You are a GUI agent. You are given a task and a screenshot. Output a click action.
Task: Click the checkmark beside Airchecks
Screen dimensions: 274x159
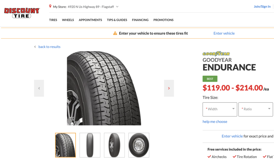pyautogui.click(x=209, y=157)
